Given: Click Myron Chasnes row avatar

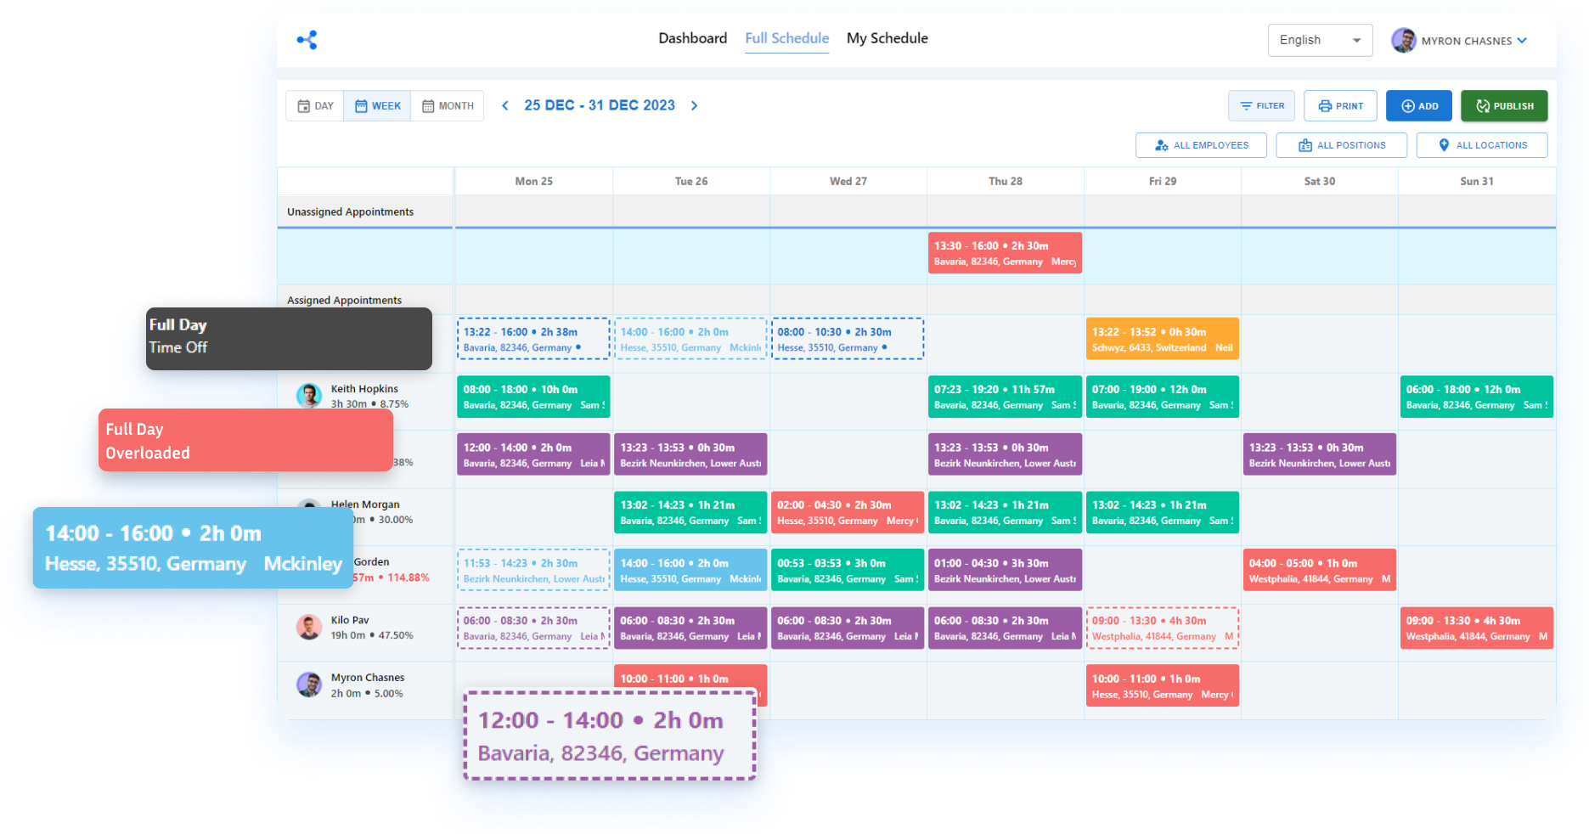Looking at the screenshot, I should [308, 685].
